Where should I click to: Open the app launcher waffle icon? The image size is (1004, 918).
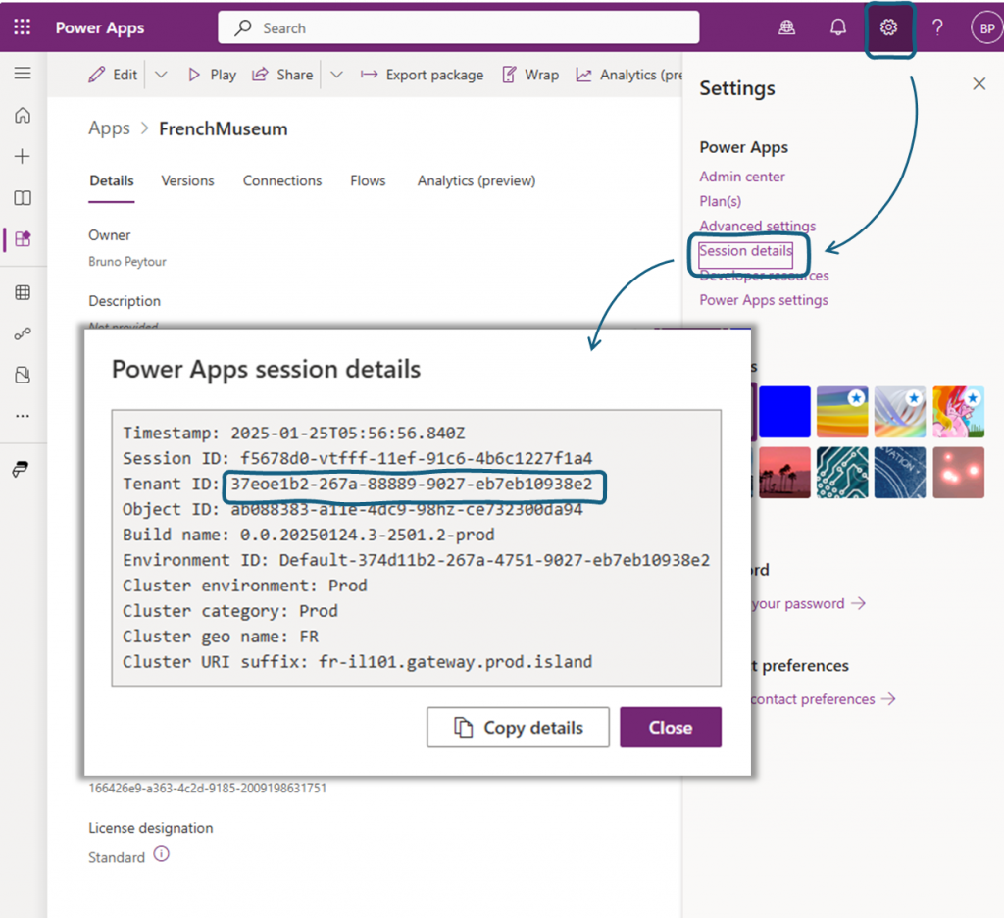tap(22, 27)
